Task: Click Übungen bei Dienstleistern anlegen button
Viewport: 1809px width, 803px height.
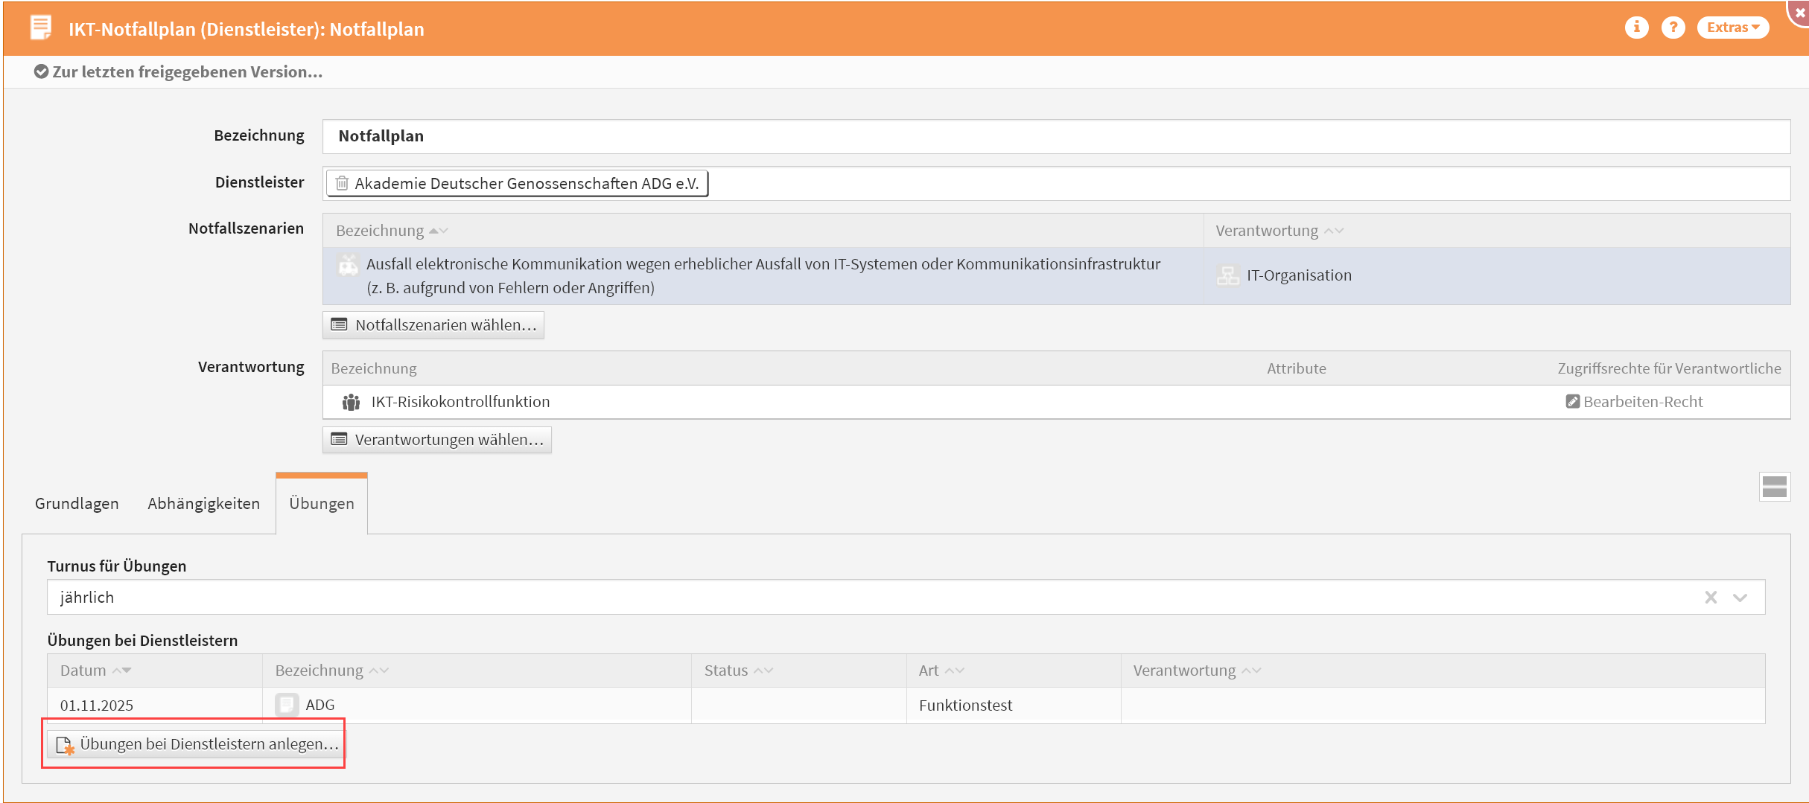Action: [x=197, y=744]
